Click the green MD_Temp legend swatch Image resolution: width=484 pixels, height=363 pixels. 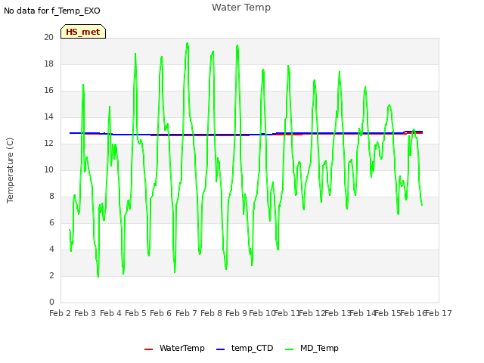[x=289, y=349]
